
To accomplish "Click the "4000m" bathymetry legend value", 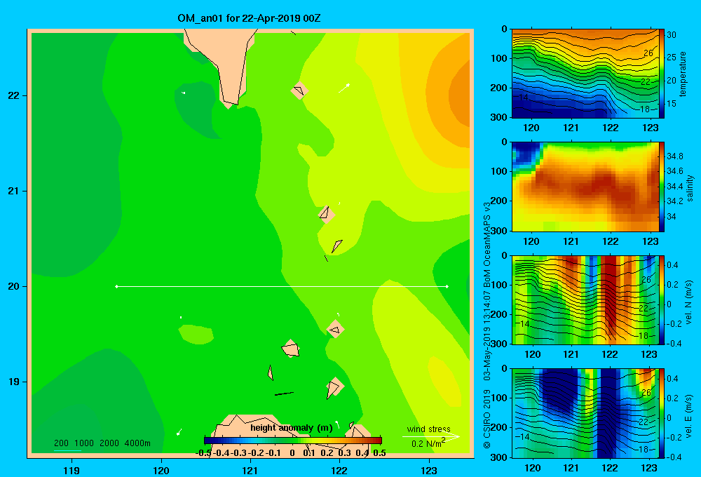I will [x=137, y=443].
